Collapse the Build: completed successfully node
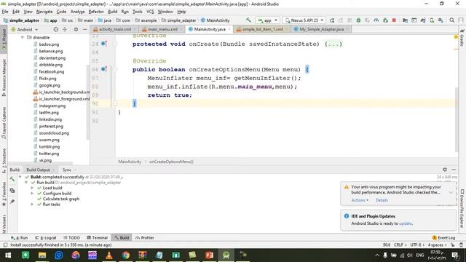 click(20, 177)
